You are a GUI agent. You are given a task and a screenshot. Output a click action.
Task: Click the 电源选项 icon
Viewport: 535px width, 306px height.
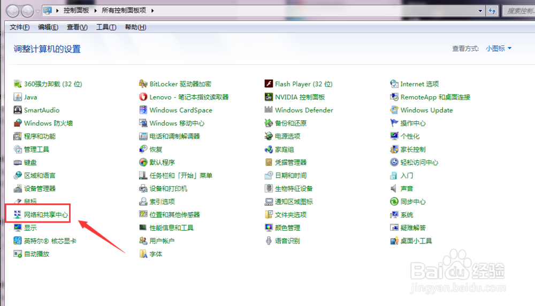[x=269, y=136]
